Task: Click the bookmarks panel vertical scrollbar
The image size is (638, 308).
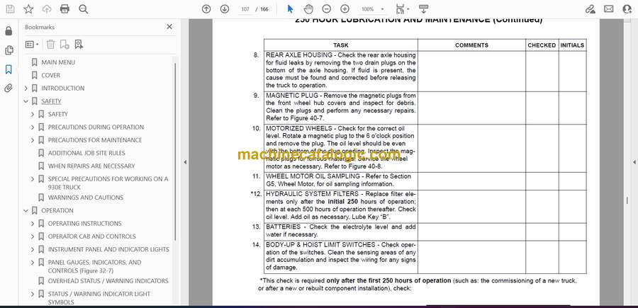Action: (175, 151)
